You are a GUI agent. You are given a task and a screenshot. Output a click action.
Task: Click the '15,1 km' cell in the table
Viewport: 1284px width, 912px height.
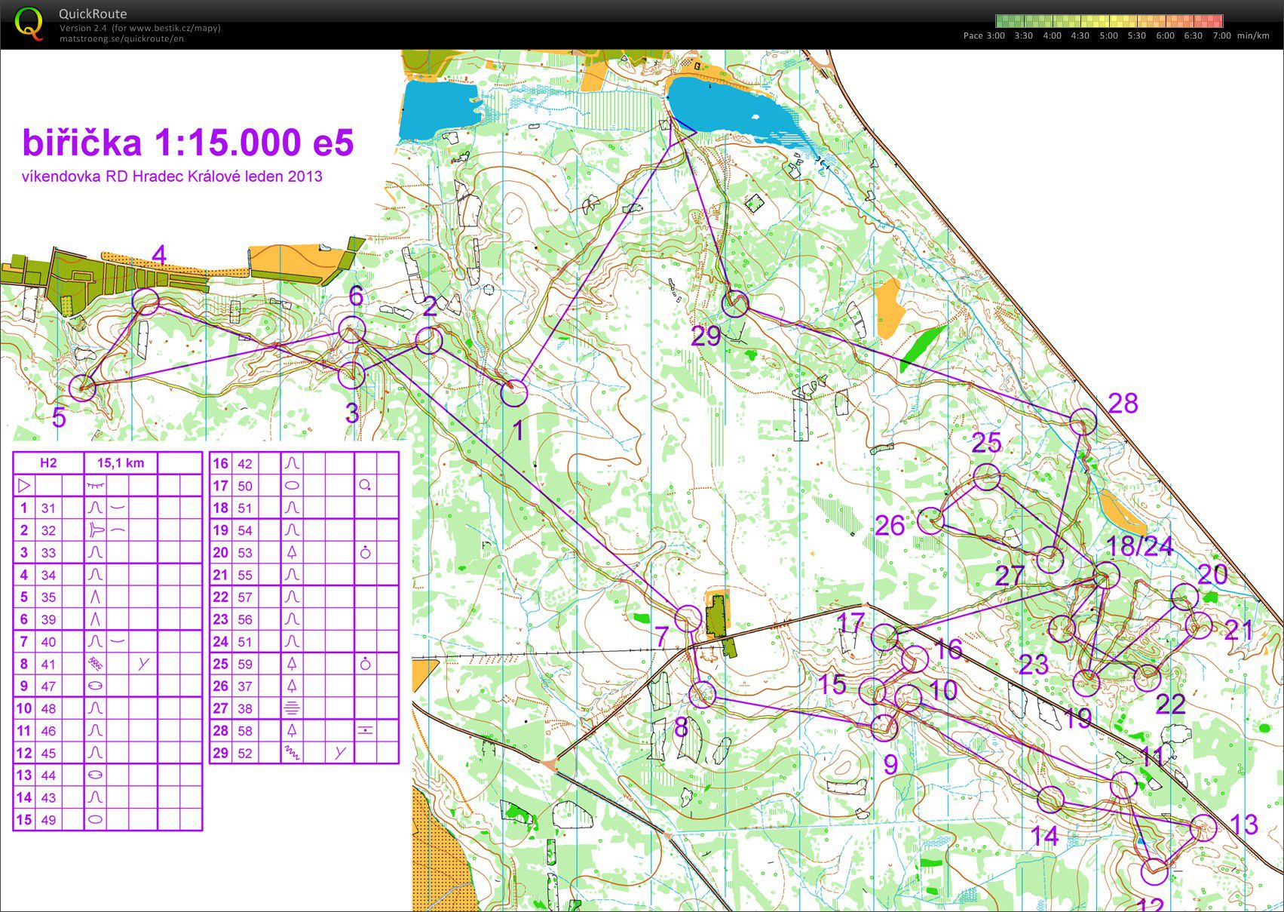121,463
